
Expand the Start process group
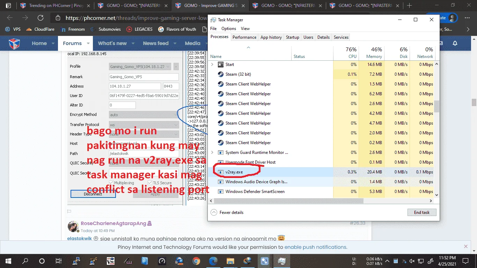point(212,65)
